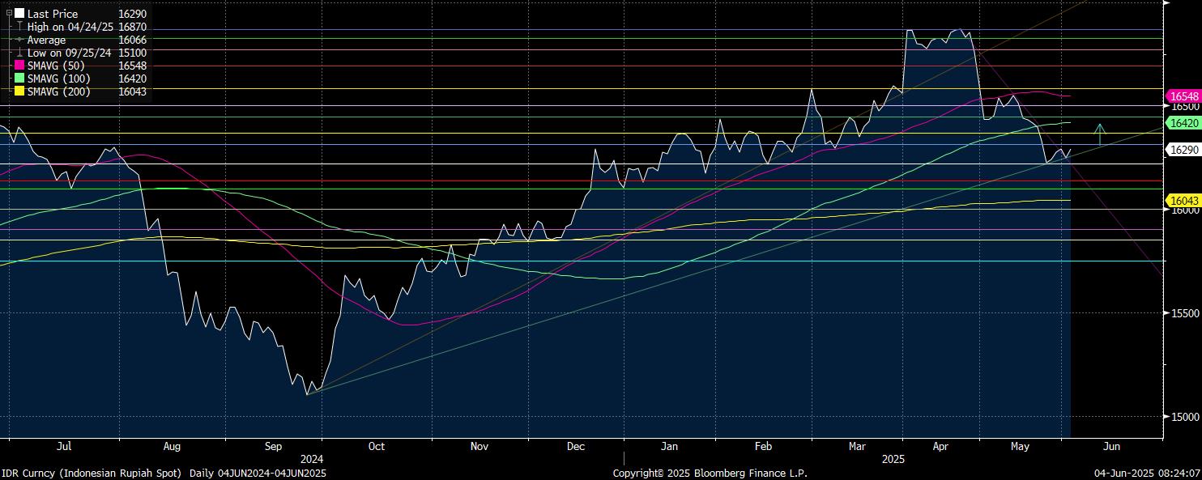Click the 2025 year label on time axis
The image size is (1202, 480).
[892, 459]
